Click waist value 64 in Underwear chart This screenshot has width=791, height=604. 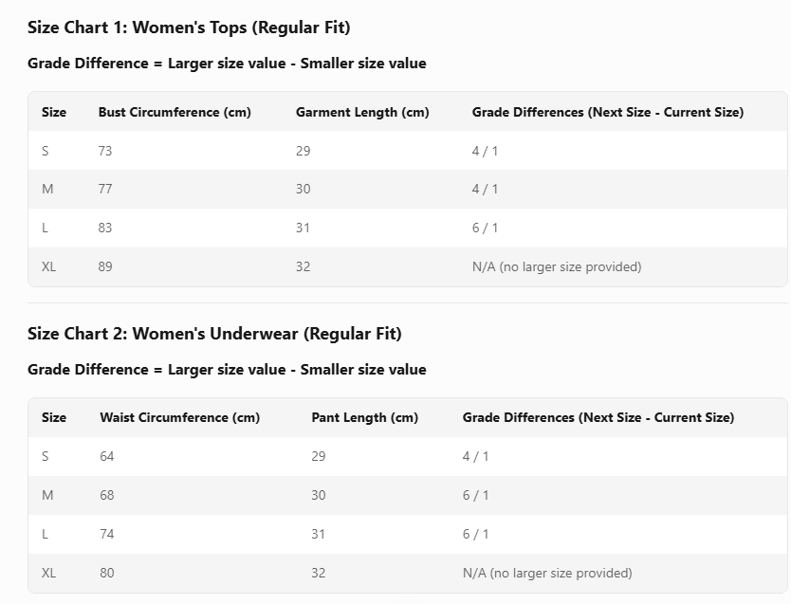[x=107, y=456]
